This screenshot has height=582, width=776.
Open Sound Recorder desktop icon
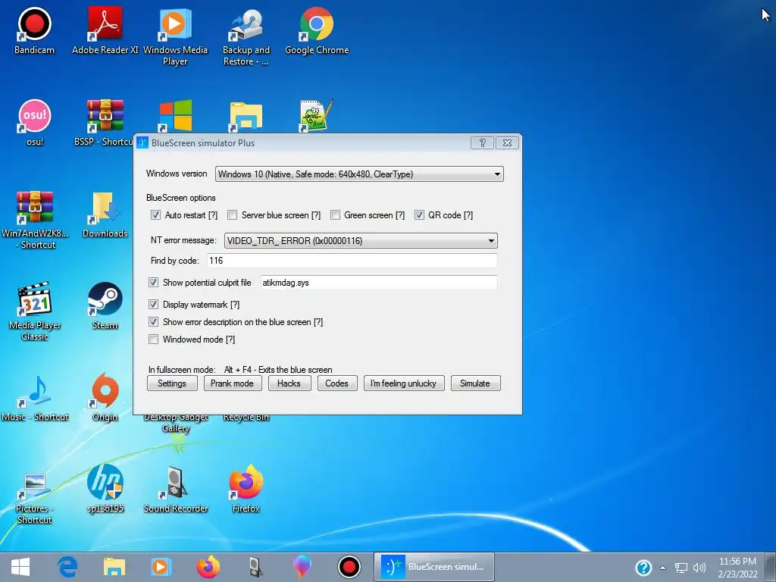coord(175,489)
